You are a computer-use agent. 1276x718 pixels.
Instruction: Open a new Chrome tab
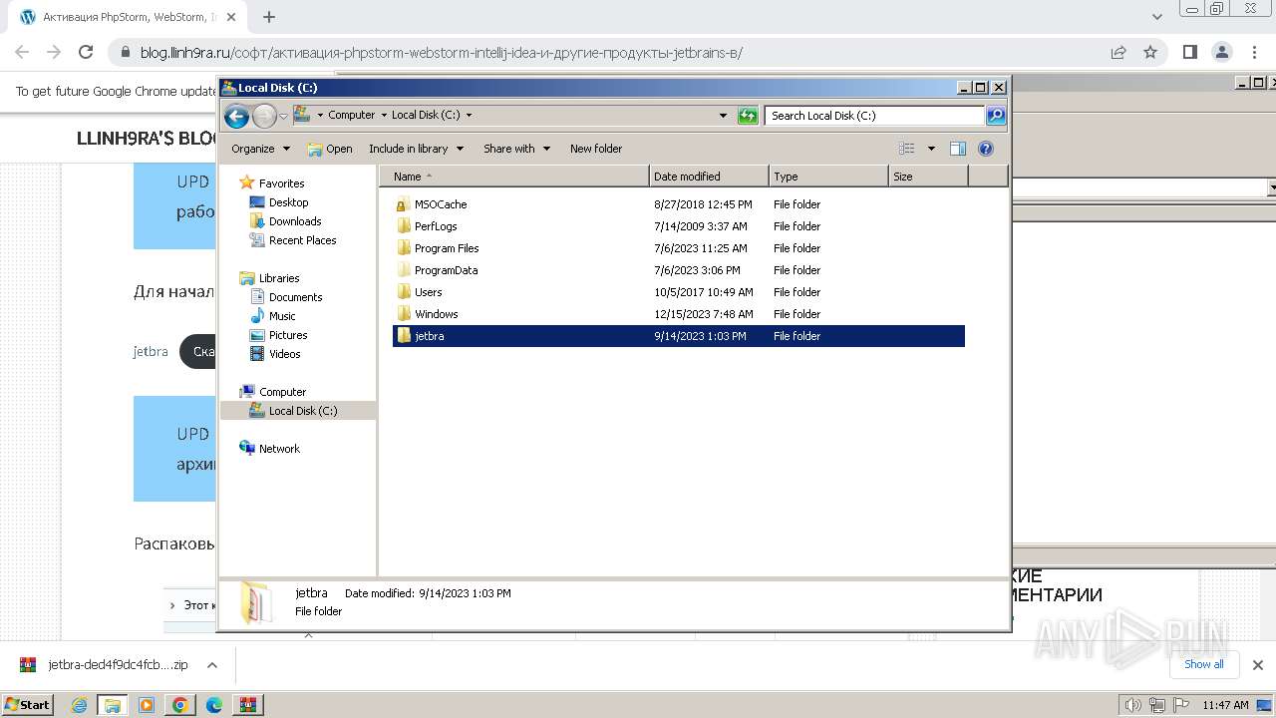click(269, 17)
